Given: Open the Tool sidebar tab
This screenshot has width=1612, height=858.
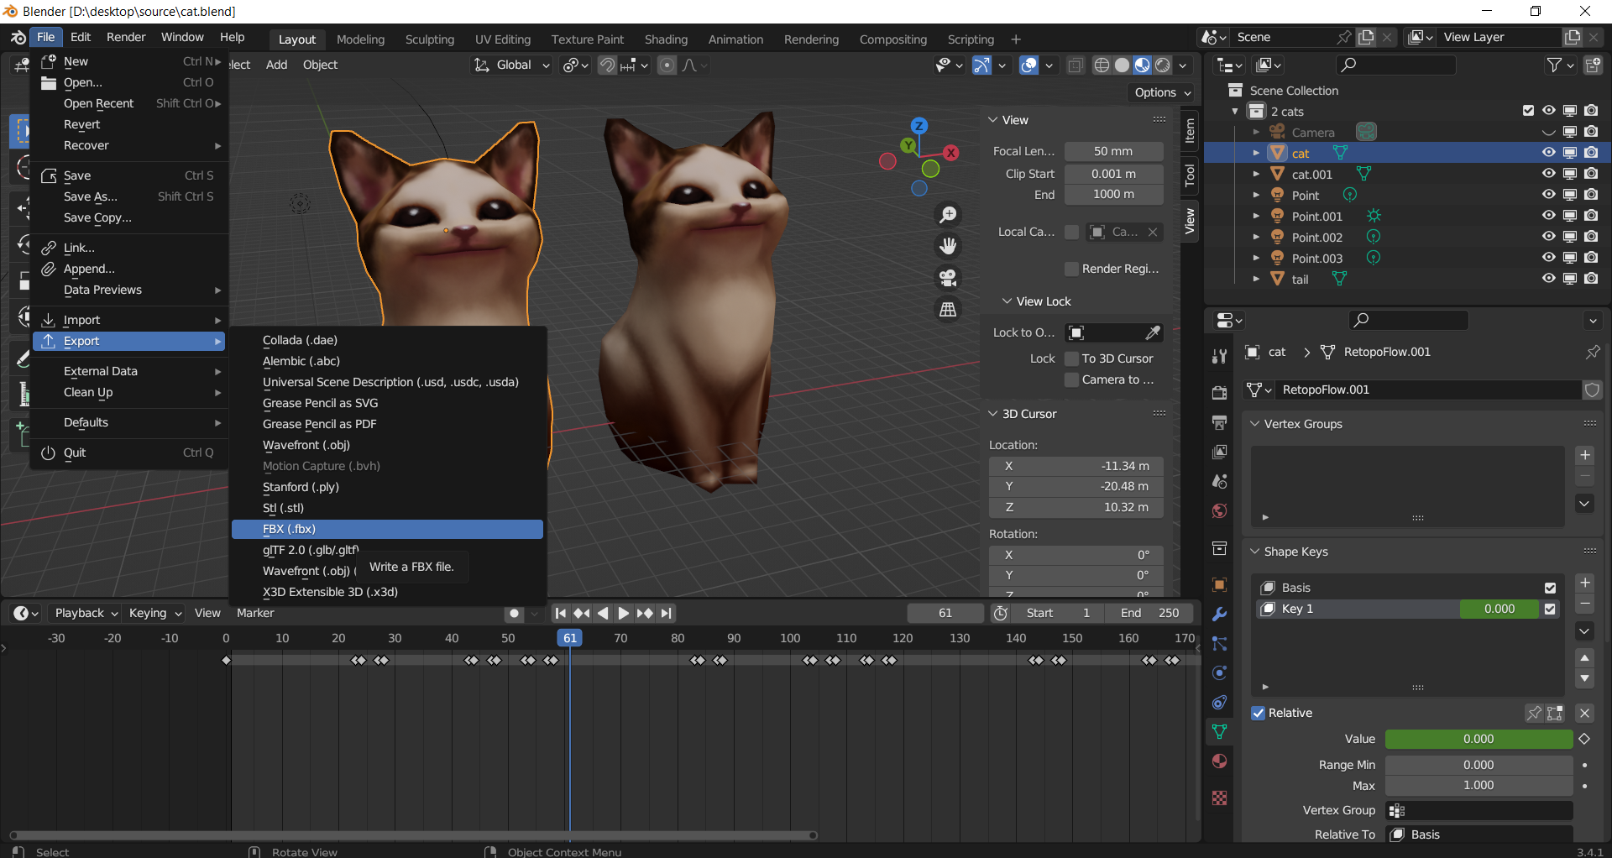Looking at the screenshot, I should click(1189, 175).
